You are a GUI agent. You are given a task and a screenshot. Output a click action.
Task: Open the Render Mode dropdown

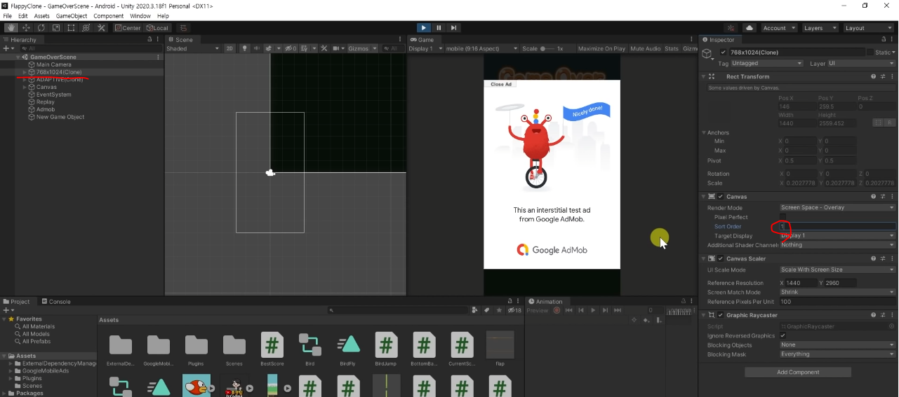tap(837, 207)
